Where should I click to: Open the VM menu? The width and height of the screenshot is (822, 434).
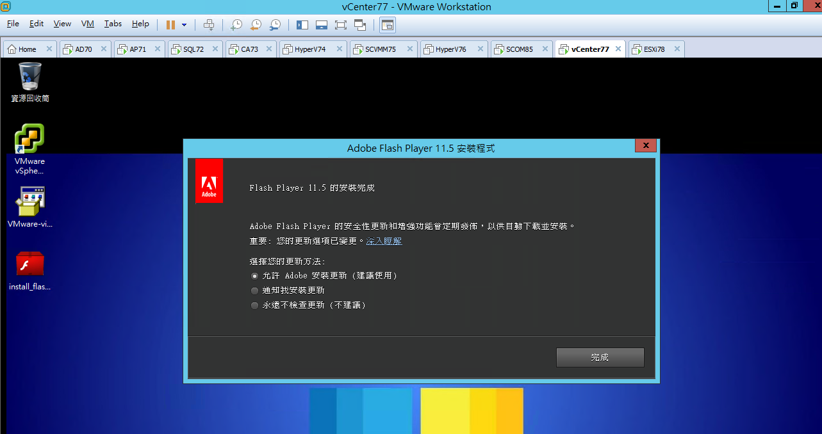[88, 24]
